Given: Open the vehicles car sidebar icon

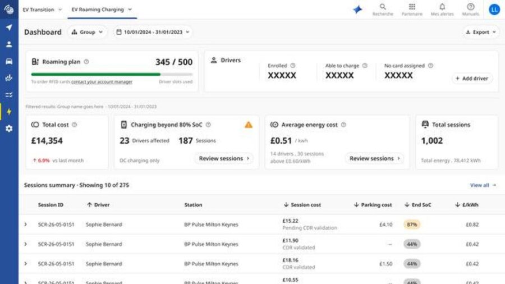Looking at the screenshot, I should (x=9, y=61).
